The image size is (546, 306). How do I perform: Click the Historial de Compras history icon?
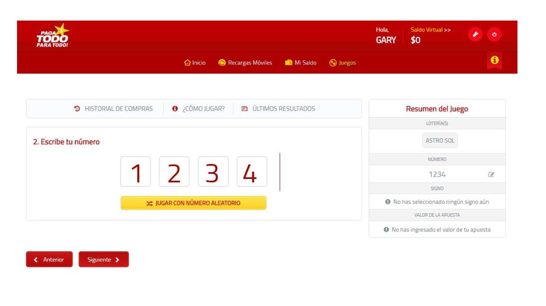pyautogui.click(x=77, y=109)
